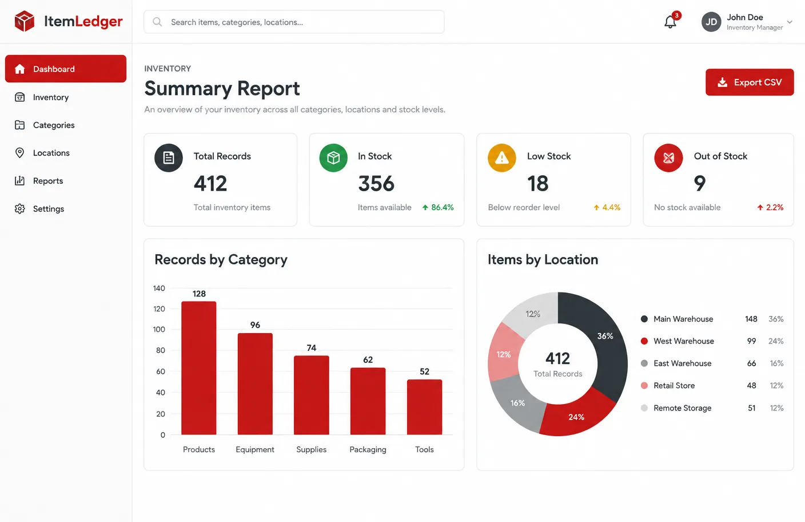This screenshot has width=805, height=522.
Task: Click the Low Stock warning triangle icon
Action: 502,158
